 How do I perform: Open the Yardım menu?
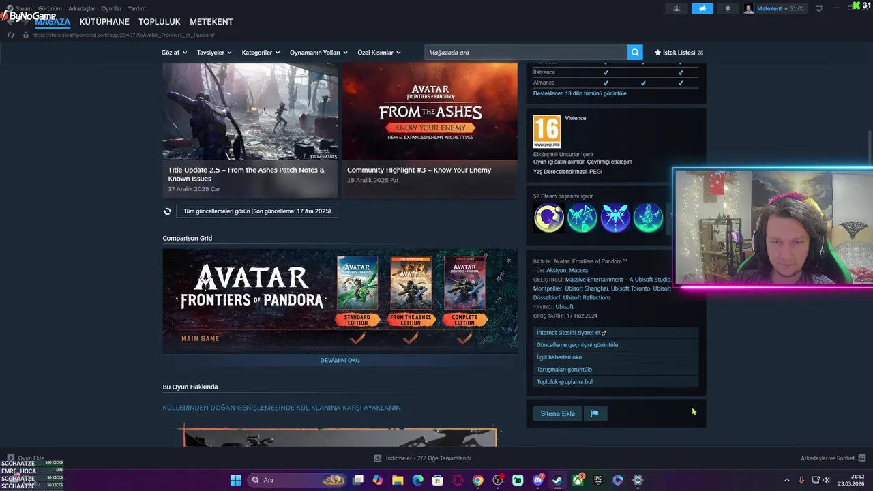point(136,8)
